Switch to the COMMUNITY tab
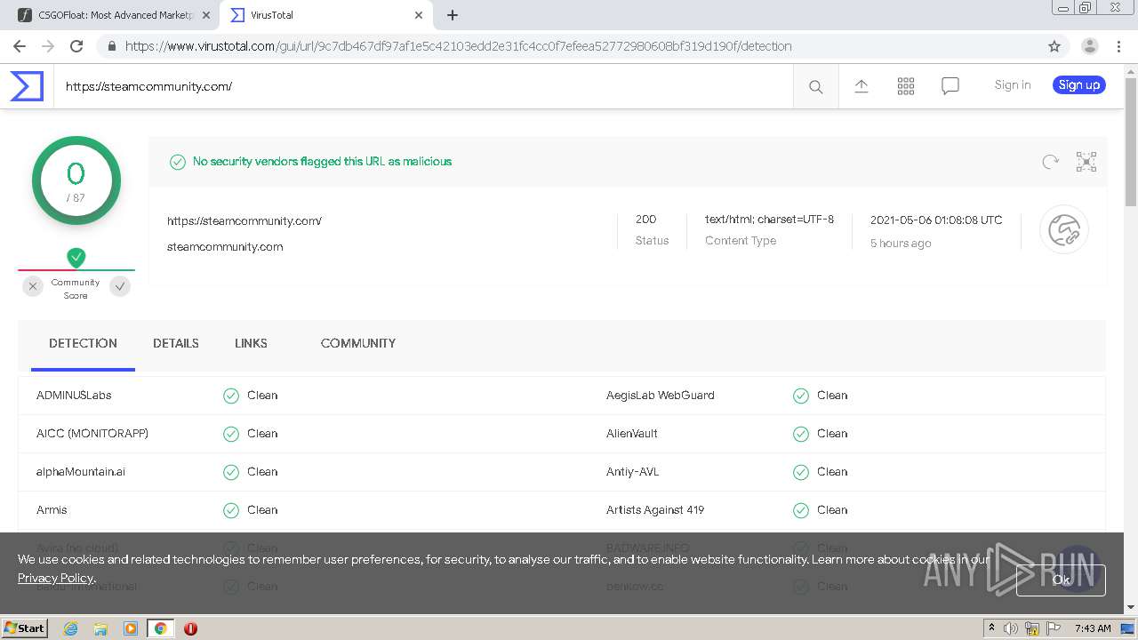Screen dimensions: 1138x640 (358, 343)
